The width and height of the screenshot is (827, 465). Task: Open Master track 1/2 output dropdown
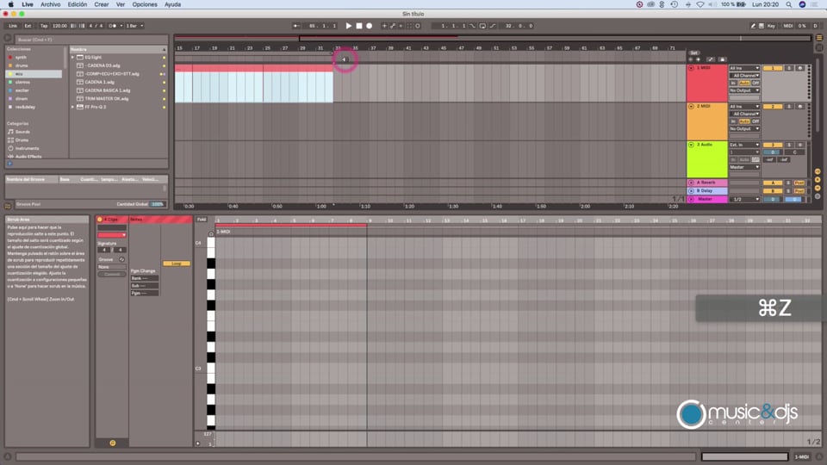[x=744, y=199]
